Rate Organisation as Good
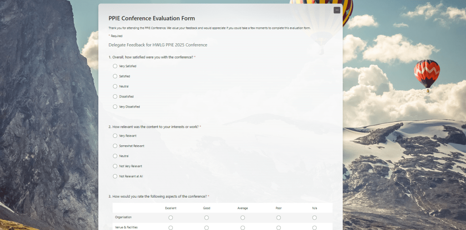This screenshot has height=230, width=466. pyautogui.click(x=207, y=218)
